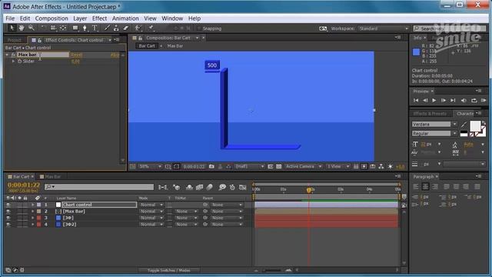Click About link for Max bar effect
The width and height of the screenshot is (492, 277).
pos(115,55)
